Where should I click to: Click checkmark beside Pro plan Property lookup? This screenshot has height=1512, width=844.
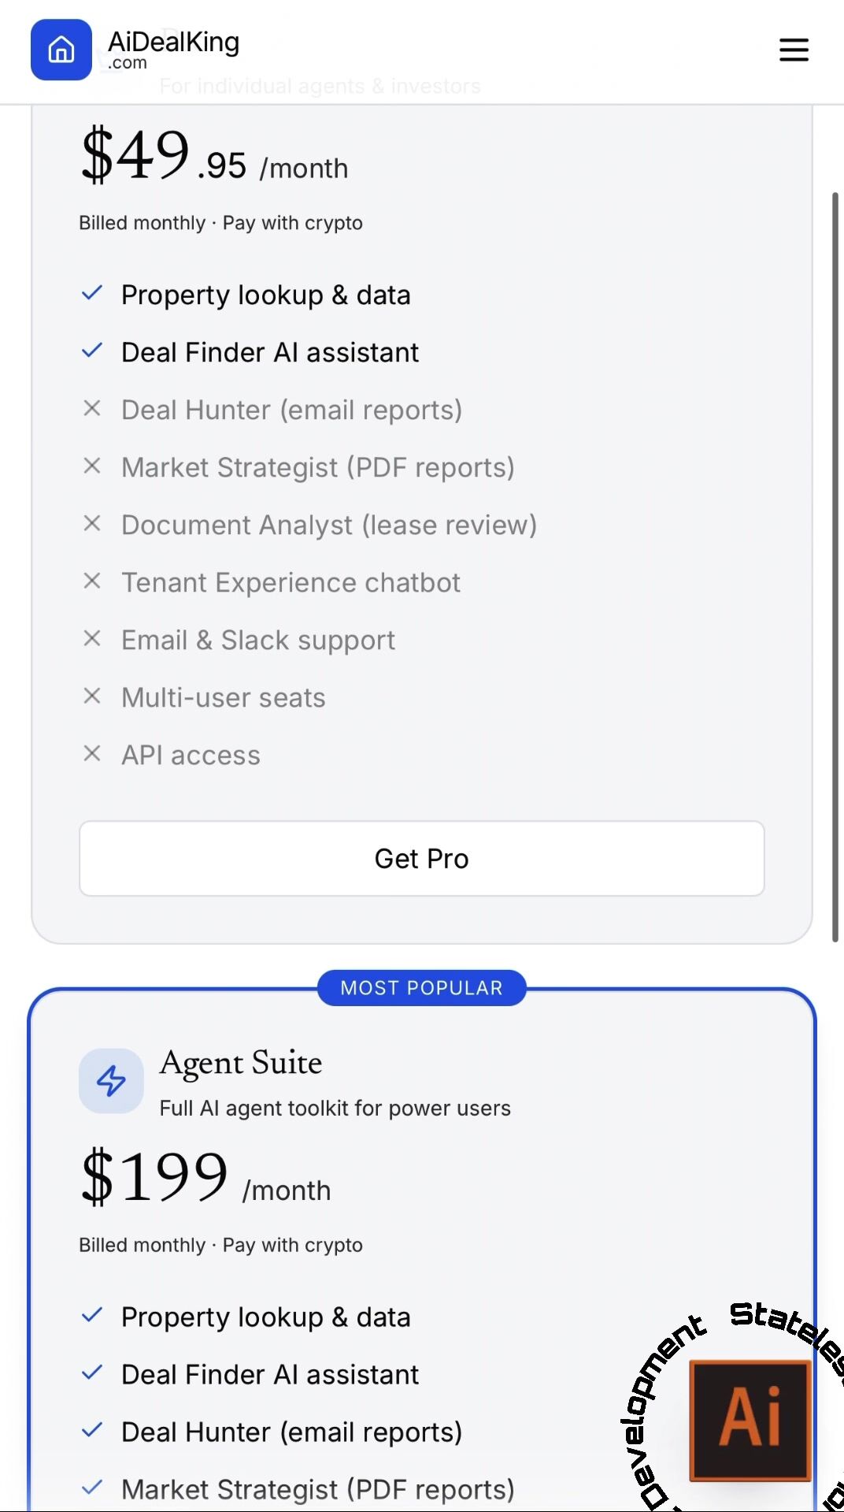point(92,294)
